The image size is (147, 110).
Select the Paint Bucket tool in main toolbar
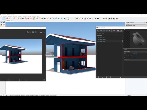[42, 18]
